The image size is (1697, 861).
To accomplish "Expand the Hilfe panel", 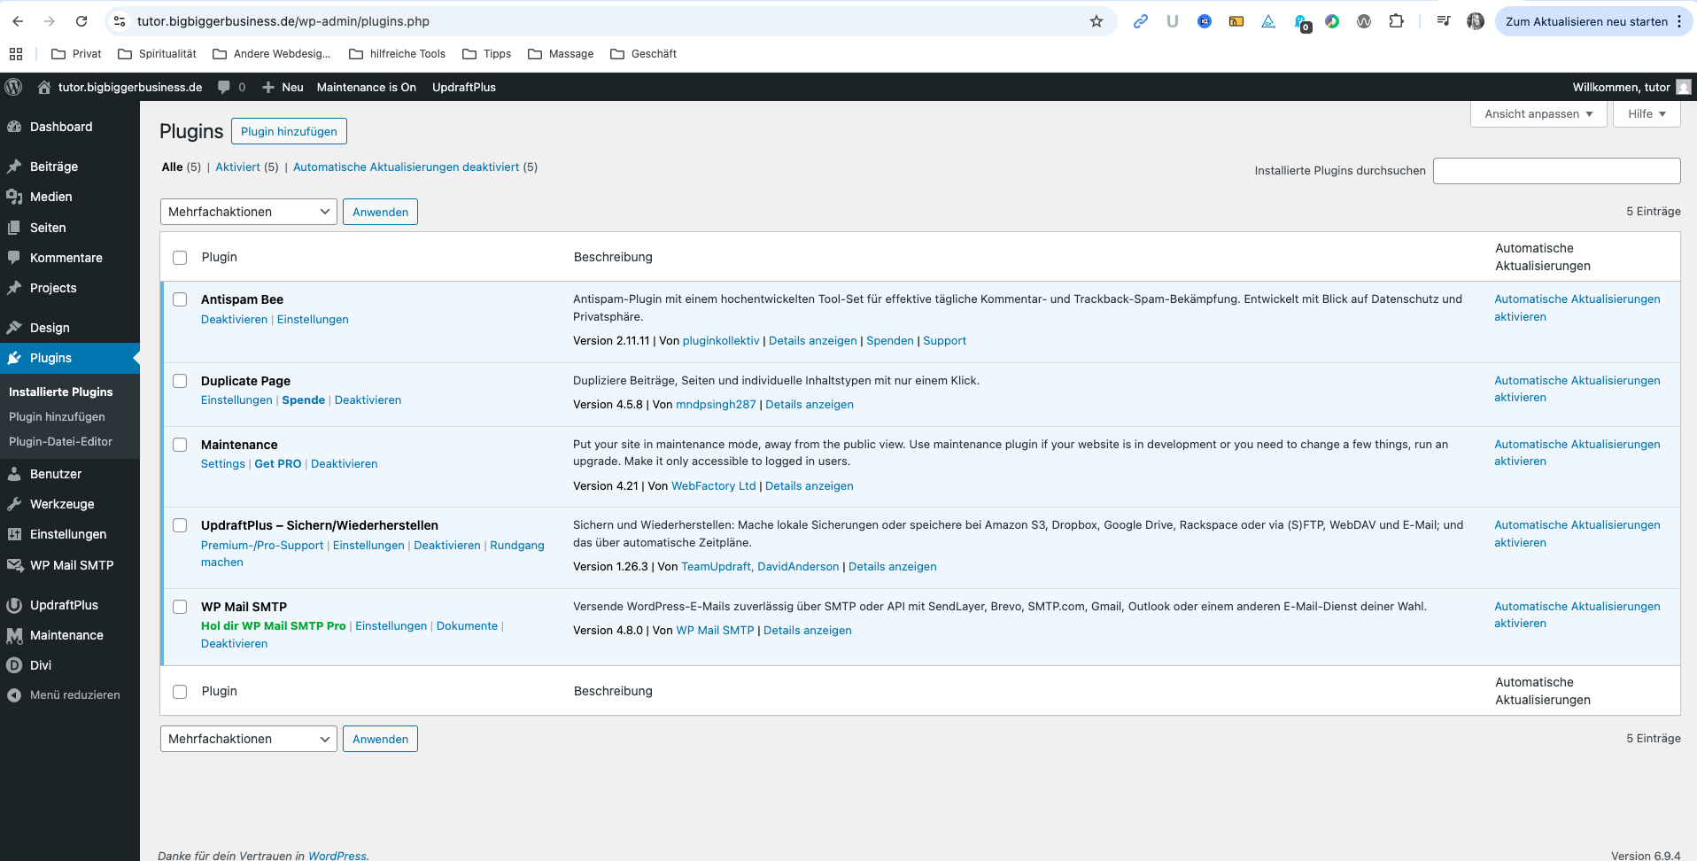I will point(1647,114).
